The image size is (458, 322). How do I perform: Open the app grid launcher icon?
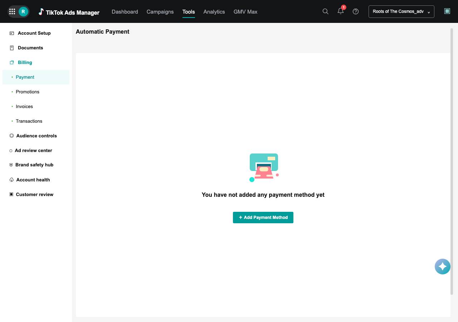click(x=12, y=11)
